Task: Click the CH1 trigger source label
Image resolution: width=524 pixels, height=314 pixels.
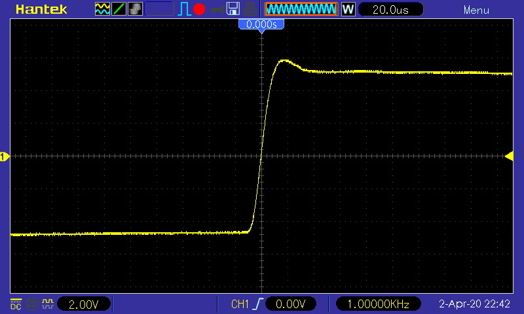Action: (240, 304)
